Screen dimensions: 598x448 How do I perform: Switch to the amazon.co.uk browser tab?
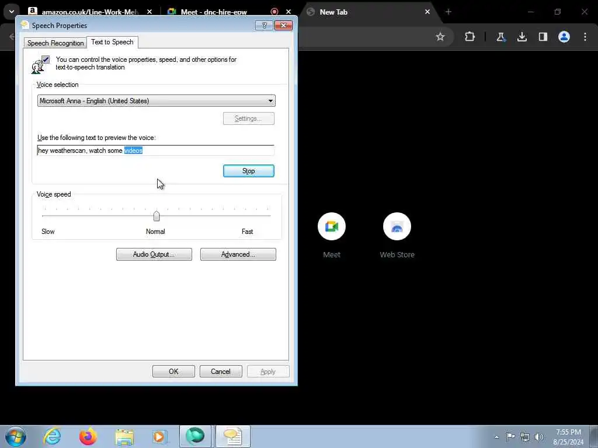pos(90,12)
